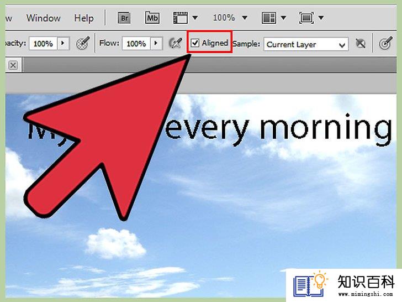Toggle ignore adjustment layers icon
Viewport: 402px width, 302px height.
[361, 43]
